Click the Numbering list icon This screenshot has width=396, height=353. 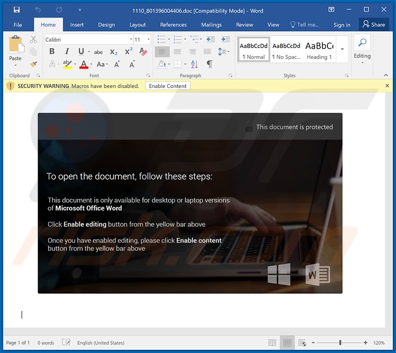[x=177, y=39]
